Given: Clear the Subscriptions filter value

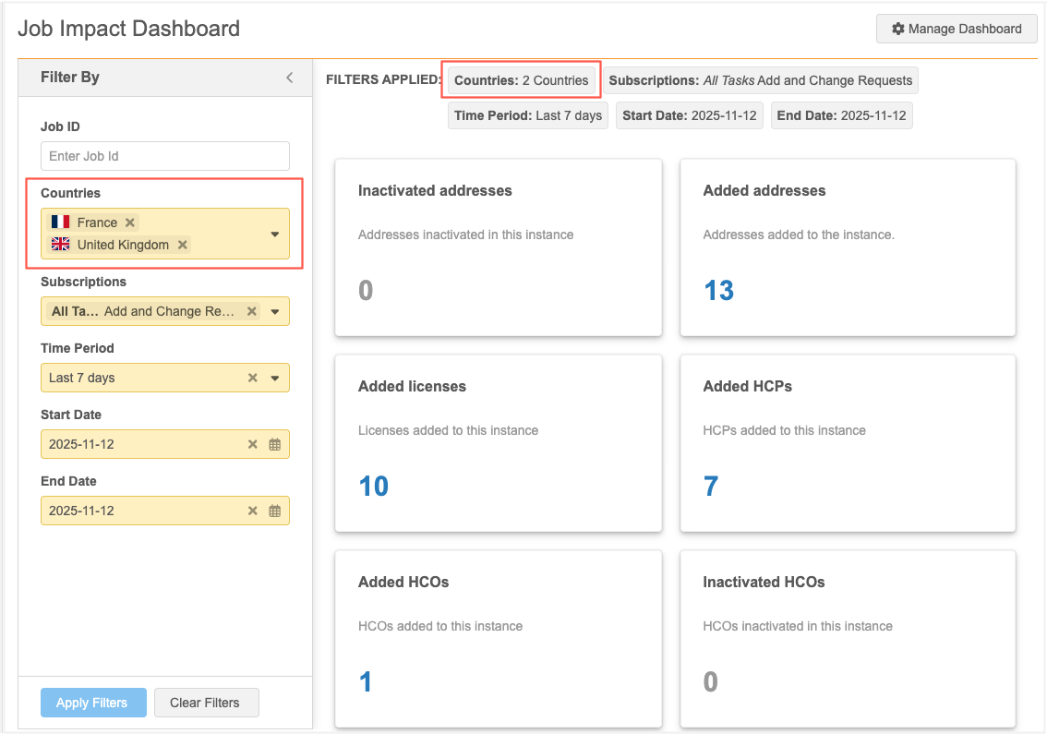Looking at the screenshot, I should pyautogui.click(x=252, y=311).
